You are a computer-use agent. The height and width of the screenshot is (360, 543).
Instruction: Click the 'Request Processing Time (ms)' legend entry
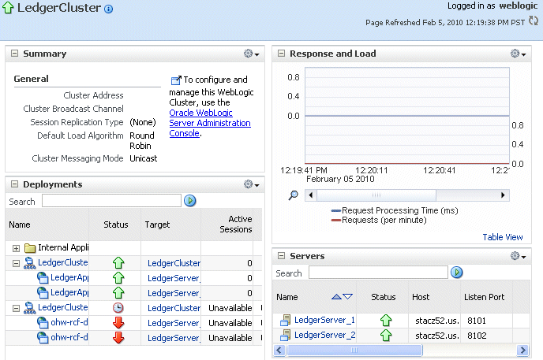395,210
